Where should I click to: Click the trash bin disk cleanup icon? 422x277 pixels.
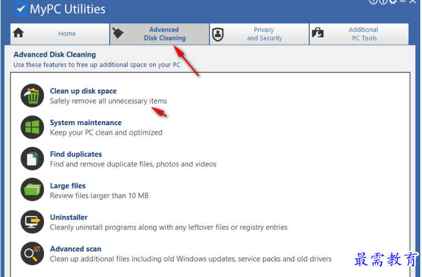tap(32, 96)
